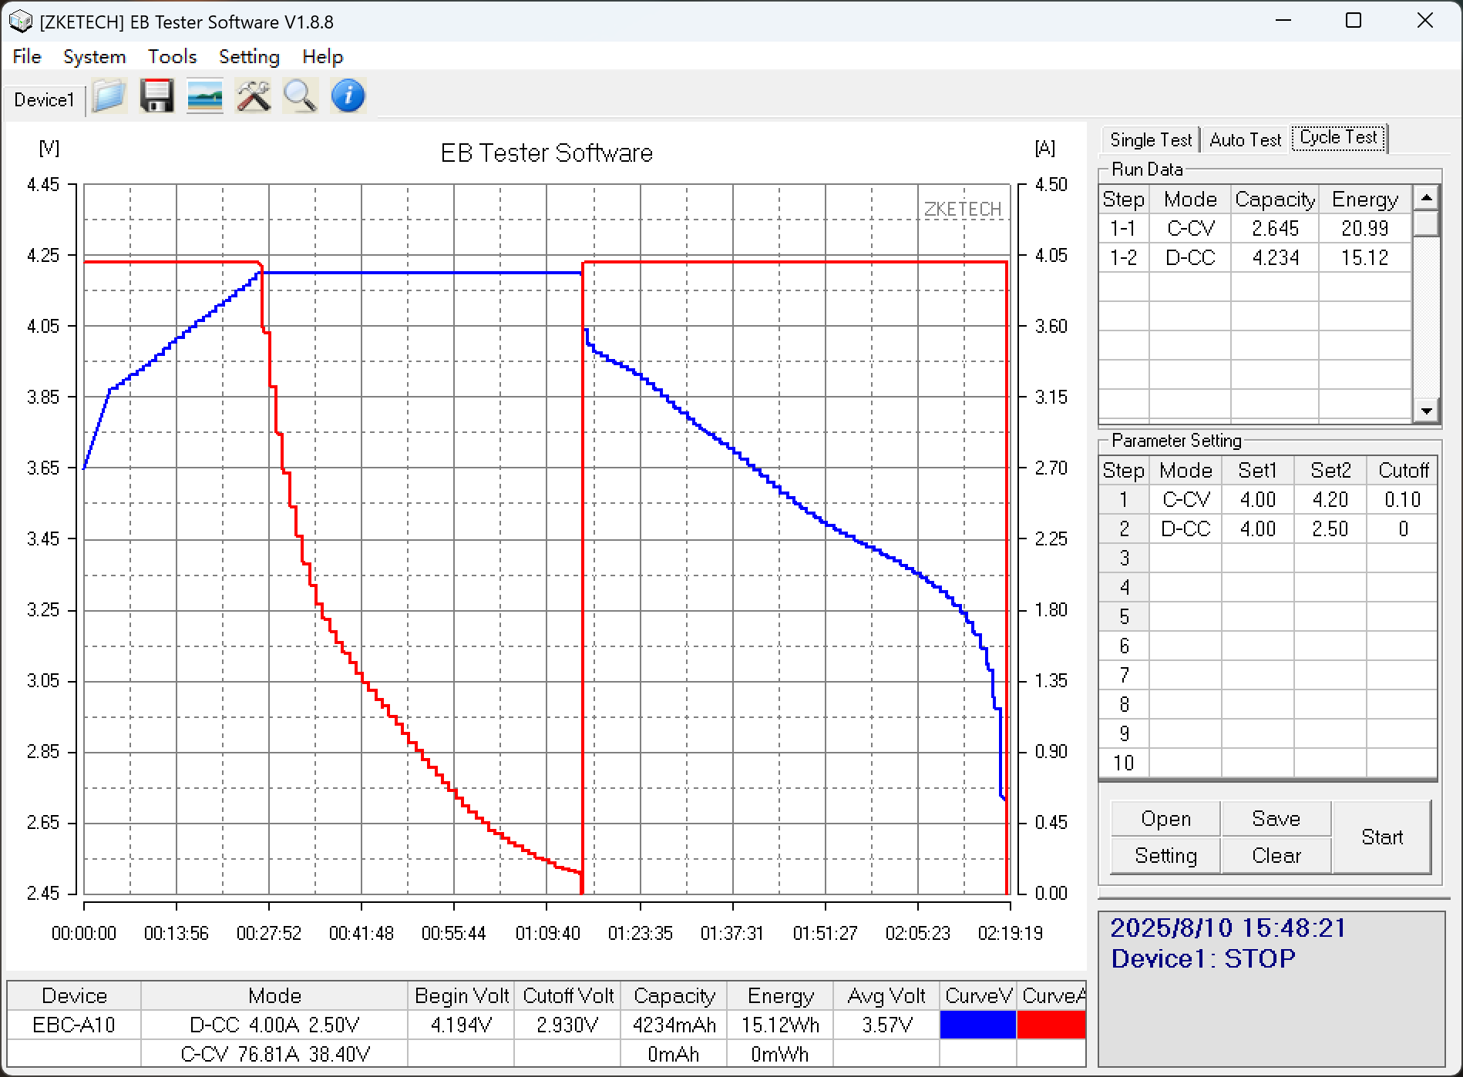Click the EBC-A10 device cell
1463x1077 pixels.
(x=74, y=1025)
